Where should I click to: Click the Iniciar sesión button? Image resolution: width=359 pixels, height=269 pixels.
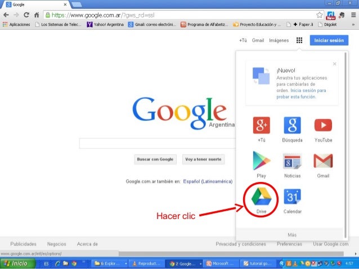(x=329, y=40)
